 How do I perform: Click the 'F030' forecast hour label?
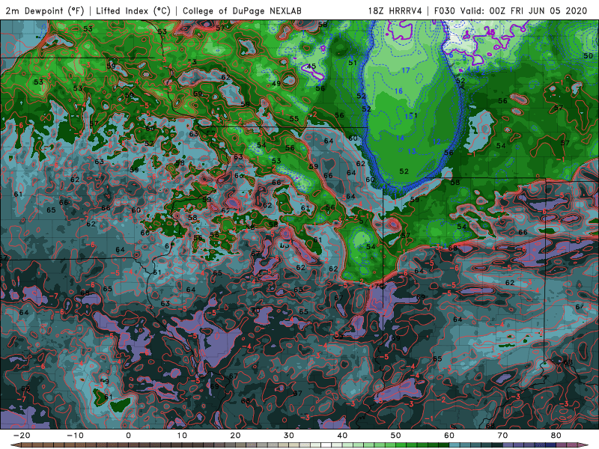pos(445,10)
